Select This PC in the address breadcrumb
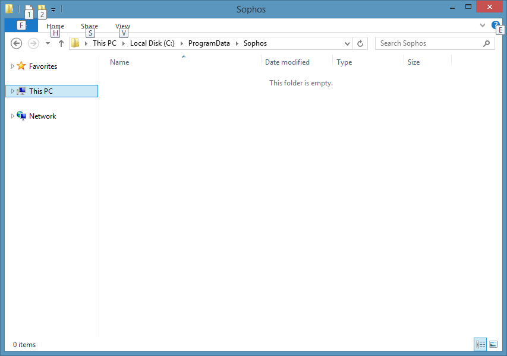This screenshot has height=356, width=507. (x=105, y=43)
